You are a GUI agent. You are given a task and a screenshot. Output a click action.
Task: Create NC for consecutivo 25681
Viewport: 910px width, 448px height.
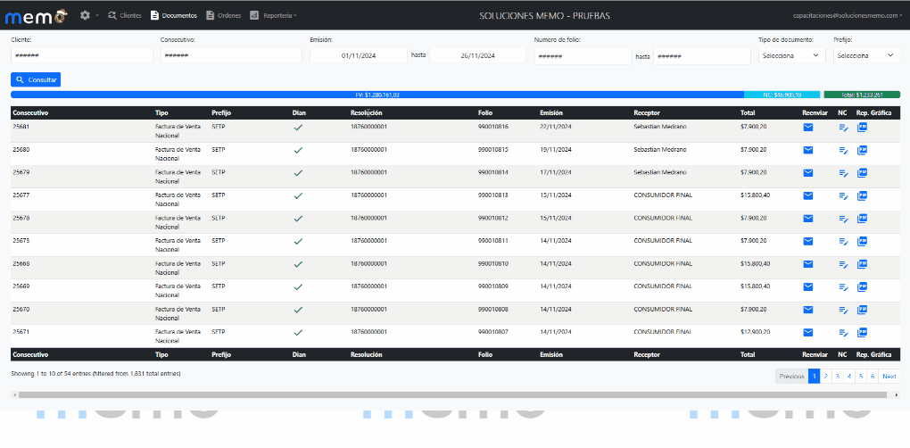point(843,128)
